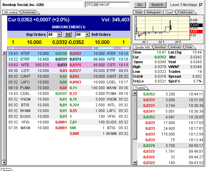Click the Search button
The image size is (216, 171).
157,5
